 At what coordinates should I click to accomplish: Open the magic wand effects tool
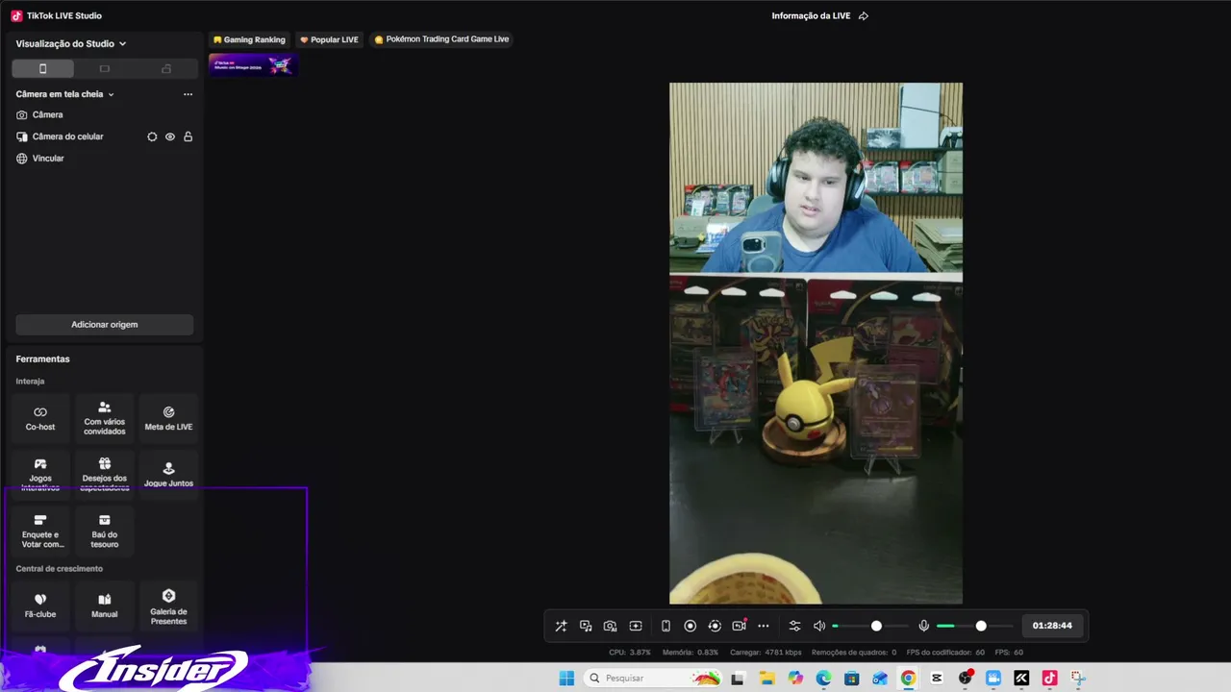coord(561,626)
